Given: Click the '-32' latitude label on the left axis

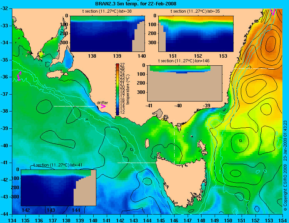Looking at the screenshot, I should click(4, 8).
